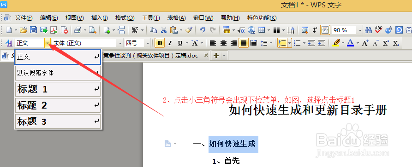Undo the last action
412x167 pixels.
pyautogui.click(x=202, y=30)
